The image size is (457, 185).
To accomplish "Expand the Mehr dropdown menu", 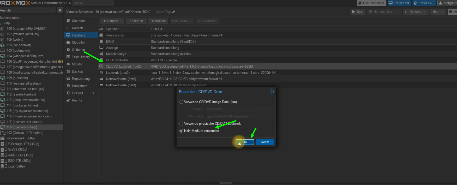I will (438, 12).
